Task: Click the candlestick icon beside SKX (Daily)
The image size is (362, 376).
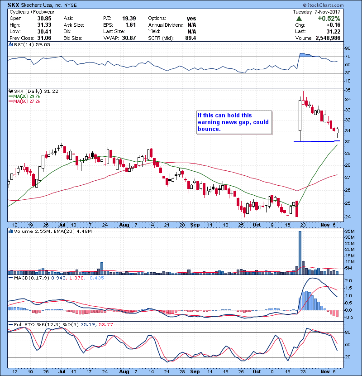Action: tap(10, 92)
